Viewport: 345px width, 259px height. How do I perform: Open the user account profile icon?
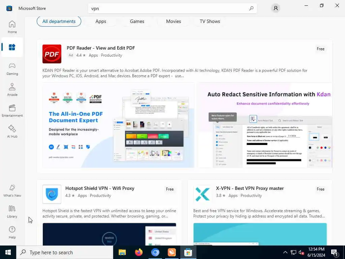(x=276, y=8)
